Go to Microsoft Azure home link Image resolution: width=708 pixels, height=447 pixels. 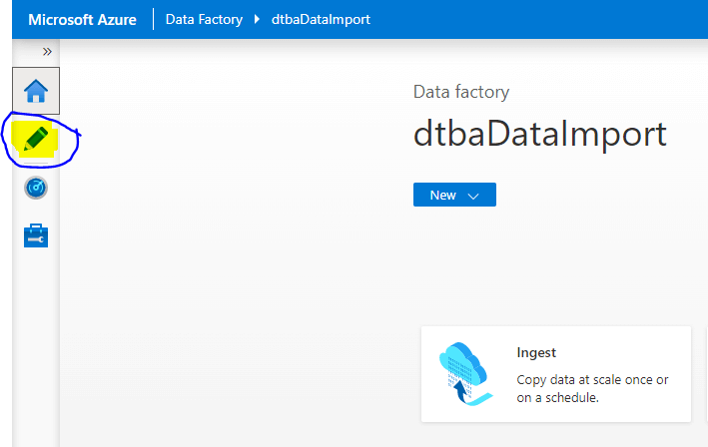pyautogui.click(x=81, y=19)
